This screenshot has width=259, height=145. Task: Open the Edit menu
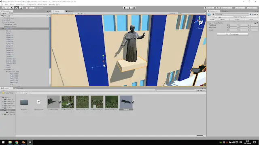6,4
